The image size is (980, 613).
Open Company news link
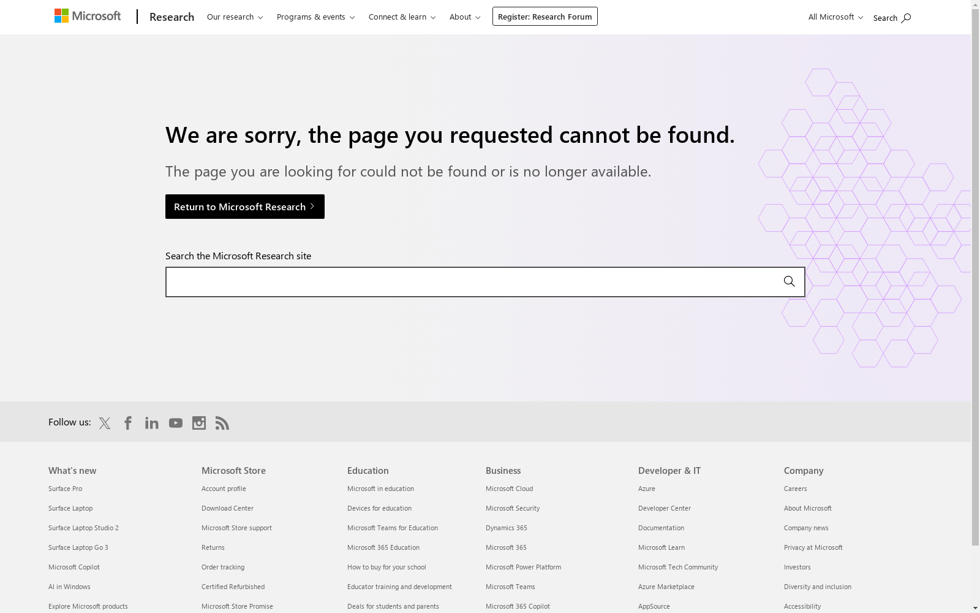tap(806, 528)
